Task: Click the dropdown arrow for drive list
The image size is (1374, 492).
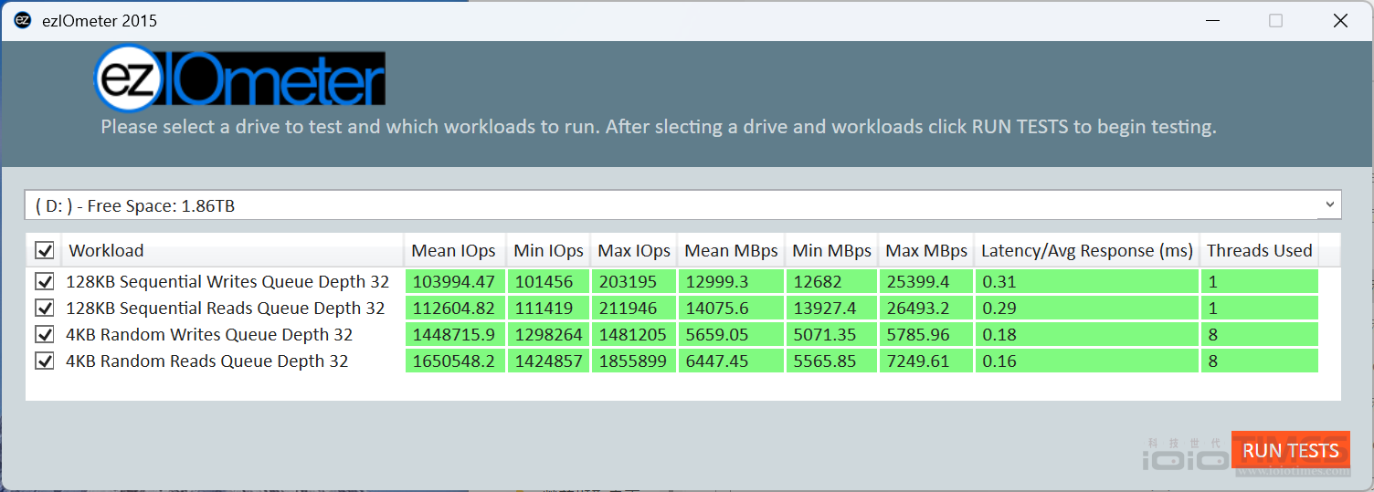Action: pos(1329,205)
